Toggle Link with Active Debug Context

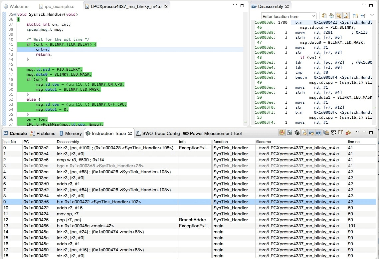[339, 16]
